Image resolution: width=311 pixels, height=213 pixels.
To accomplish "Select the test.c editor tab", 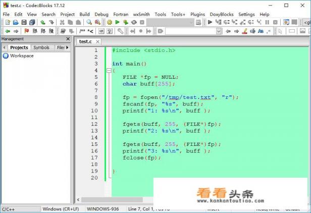I will tap(85, 41).
